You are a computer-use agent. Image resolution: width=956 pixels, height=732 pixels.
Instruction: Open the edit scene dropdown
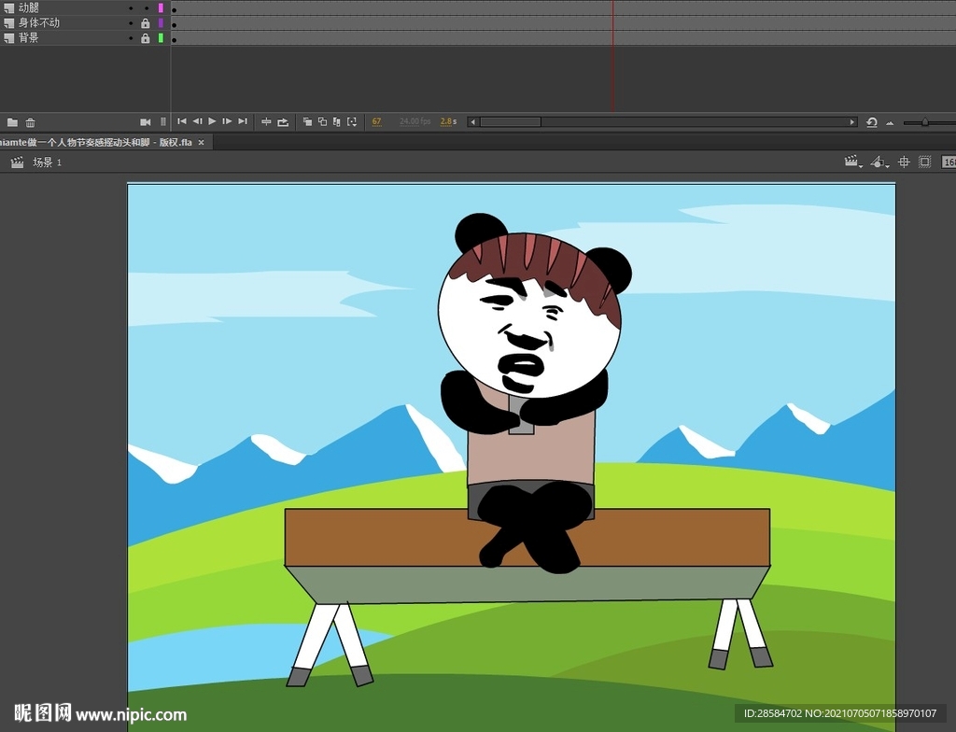[853, 162]
